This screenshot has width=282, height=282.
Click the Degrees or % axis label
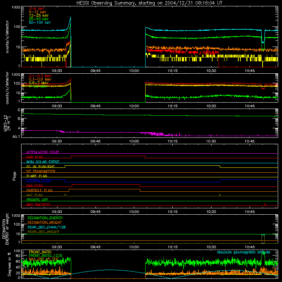[x=9, y=264]
